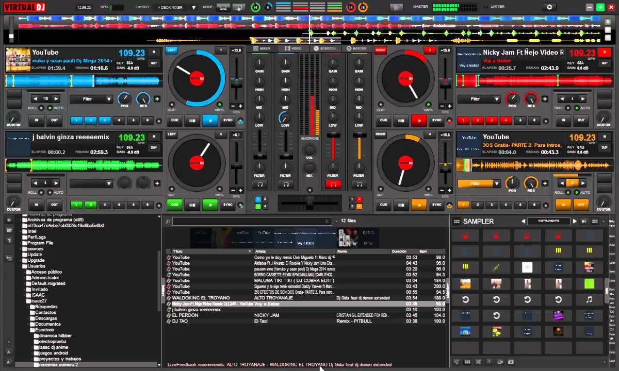Trigger the music note sampler pad

click(589, 299)
